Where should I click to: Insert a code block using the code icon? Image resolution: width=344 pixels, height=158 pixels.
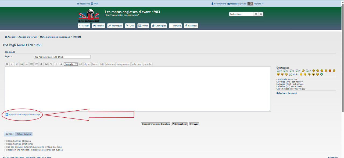pyautogui.click(x=26, y=64)
